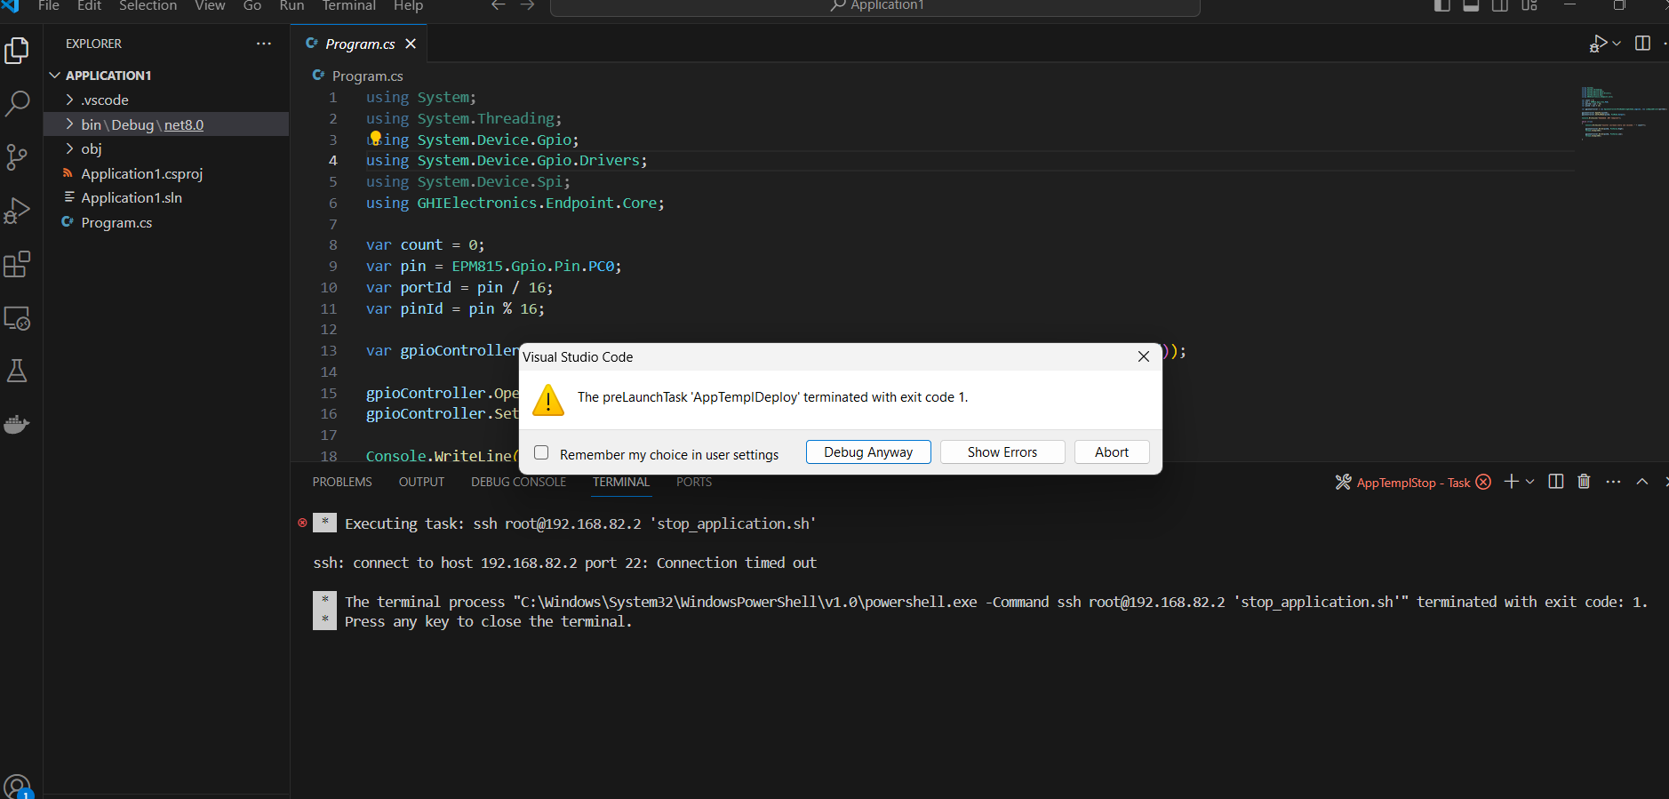Expand the bin\Debug\net8.0 folder
This screenshot has width=1669, height=799.
click(x=166, y=124)
